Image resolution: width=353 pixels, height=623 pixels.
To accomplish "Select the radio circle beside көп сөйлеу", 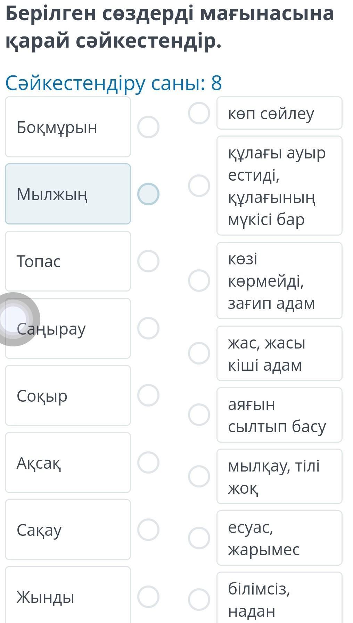I will click(199, 113).
